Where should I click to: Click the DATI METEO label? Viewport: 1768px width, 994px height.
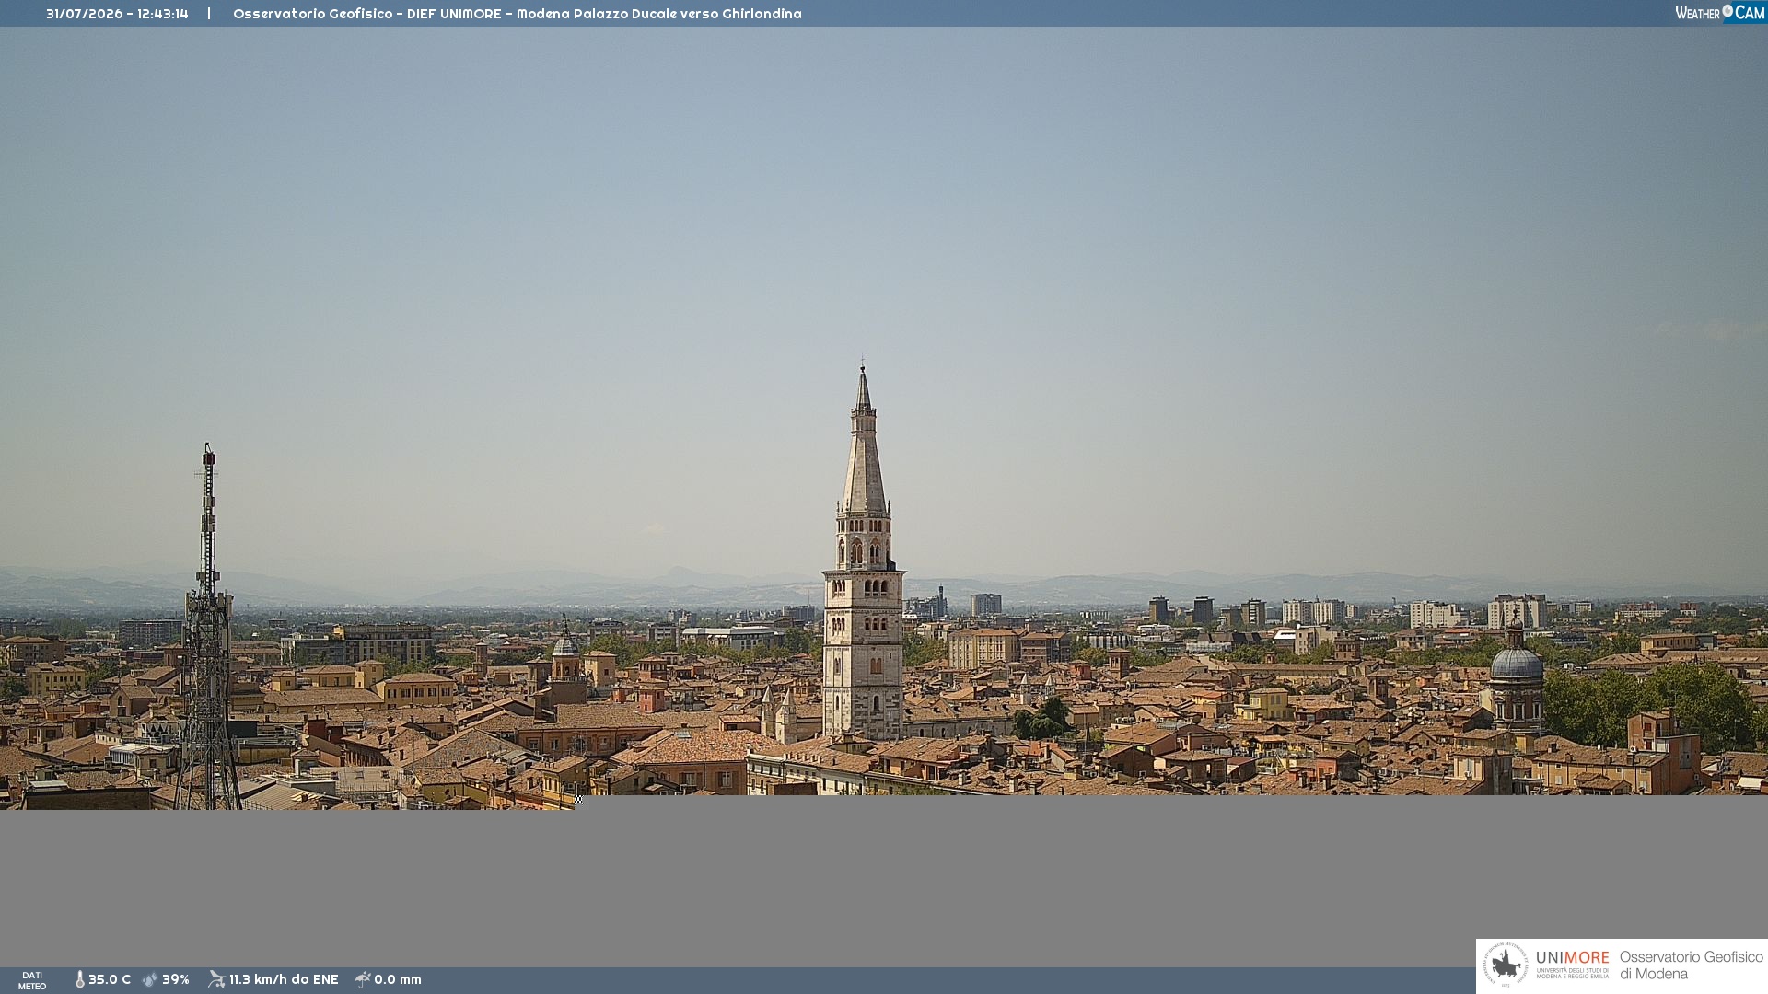tap(32, 981)
